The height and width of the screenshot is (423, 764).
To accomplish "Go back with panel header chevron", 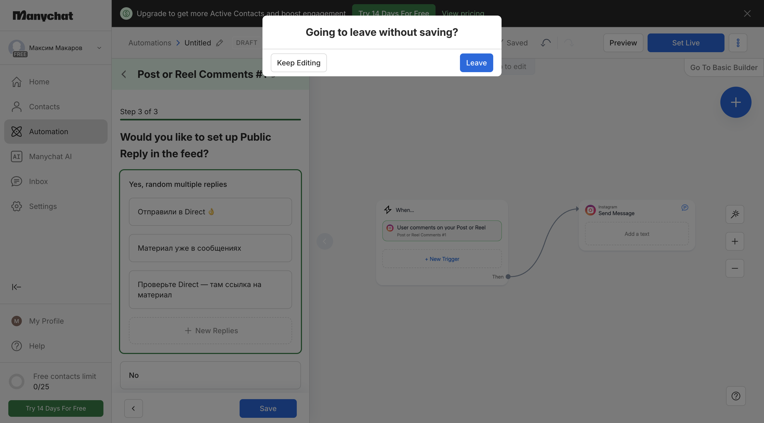I will (x=124, y=74).
